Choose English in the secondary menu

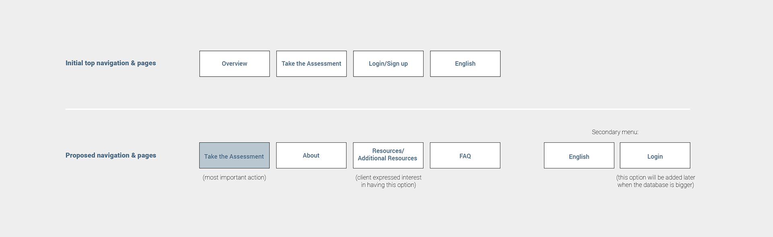pyautogui.click(x=579, y=155)
